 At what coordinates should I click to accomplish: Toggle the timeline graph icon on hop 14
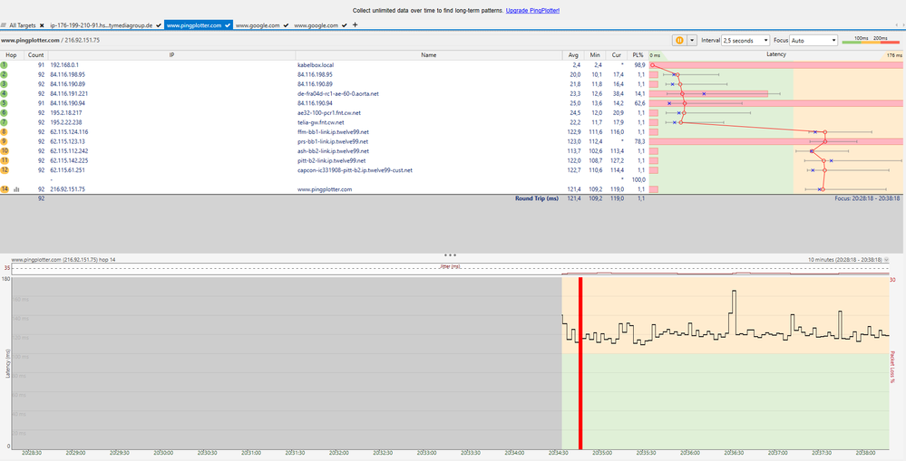[x=16, y=189]
